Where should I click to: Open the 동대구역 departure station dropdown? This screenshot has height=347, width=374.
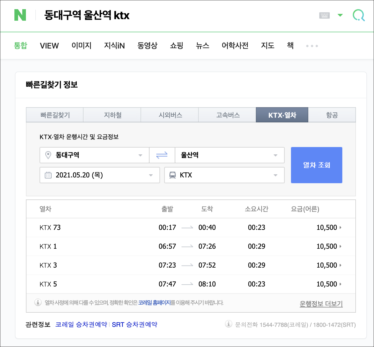95,155
